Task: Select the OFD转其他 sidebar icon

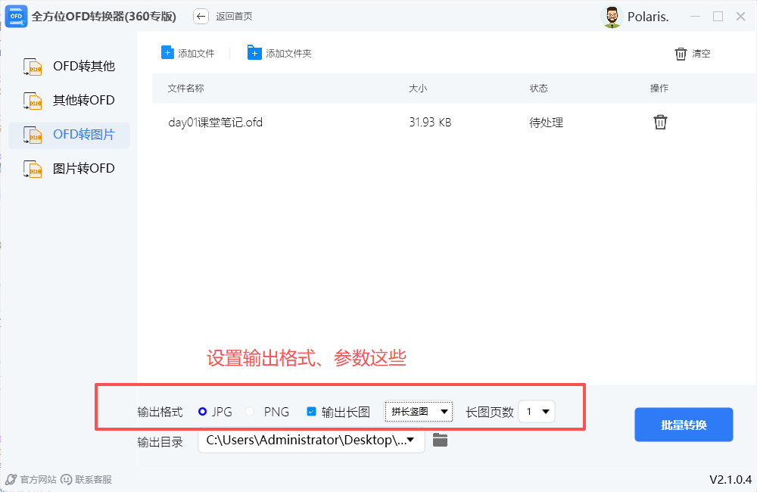Action: pyautogui.click(x=32, y=66)
